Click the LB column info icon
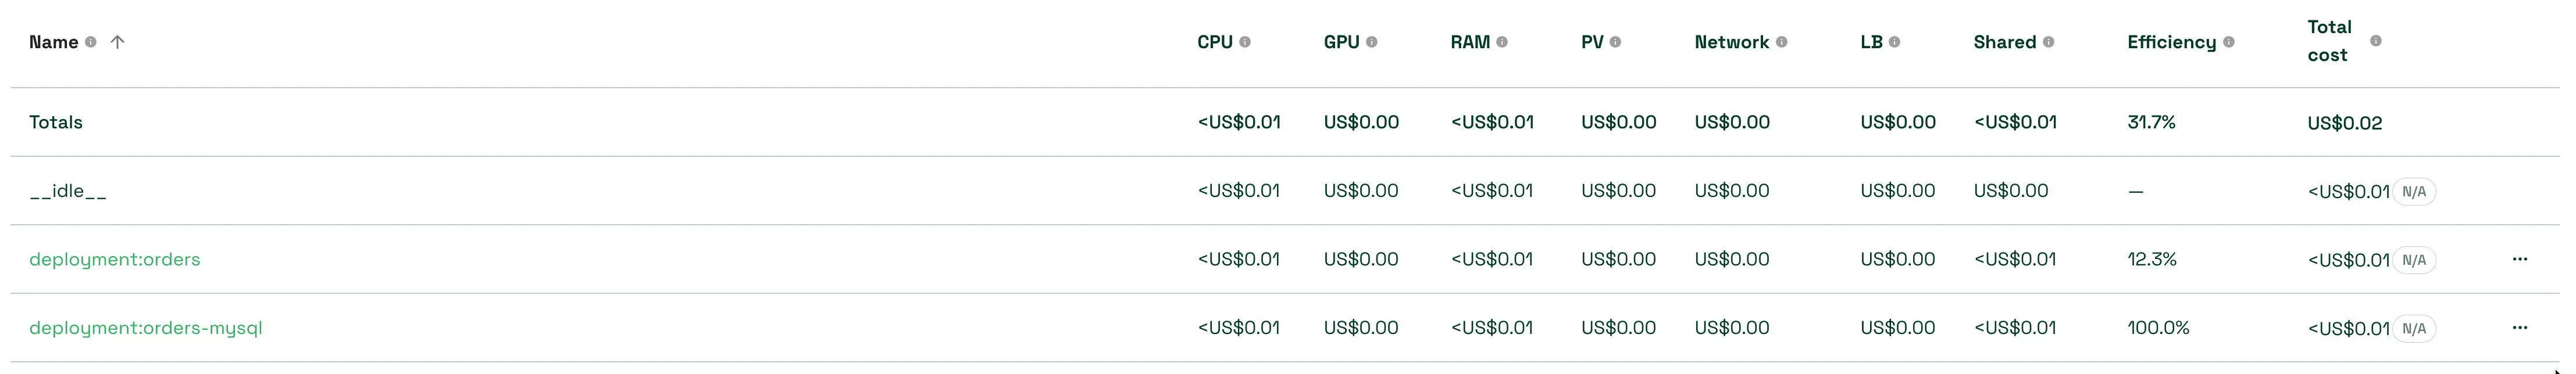 (x=1895, y=42)
